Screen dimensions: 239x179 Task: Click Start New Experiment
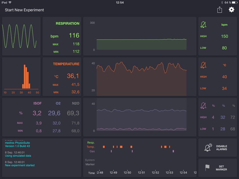coord(25,10)
